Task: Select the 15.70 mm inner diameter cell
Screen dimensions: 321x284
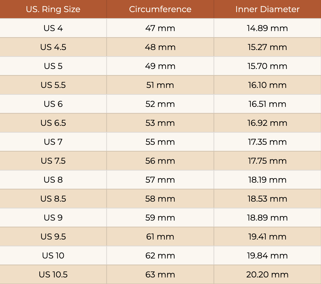Action: coord(267,66)
